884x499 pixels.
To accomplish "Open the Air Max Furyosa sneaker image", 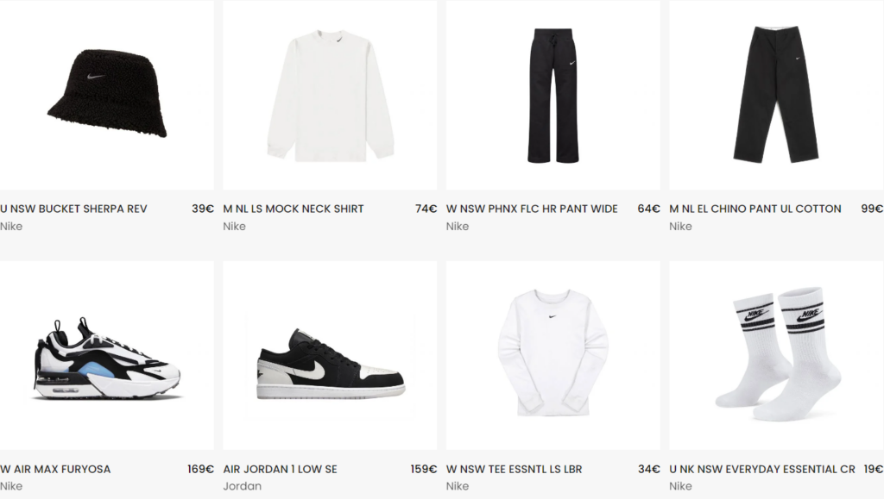I will coord(106,355).
